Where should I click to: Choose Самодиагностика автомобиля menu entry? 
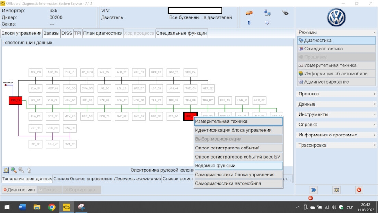[239, 183]
